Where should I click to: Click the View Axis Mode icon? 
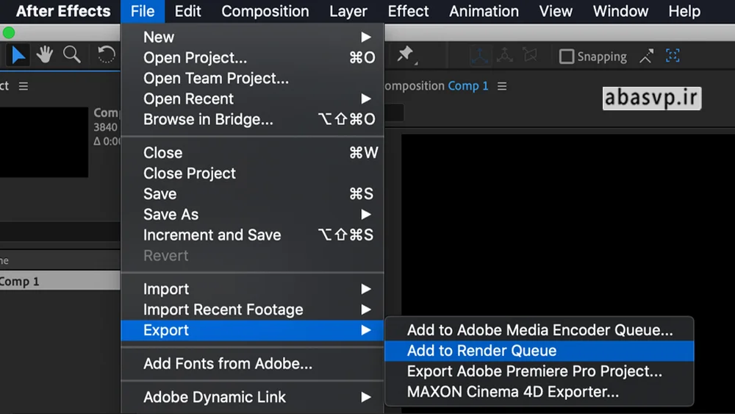(530, 56)
